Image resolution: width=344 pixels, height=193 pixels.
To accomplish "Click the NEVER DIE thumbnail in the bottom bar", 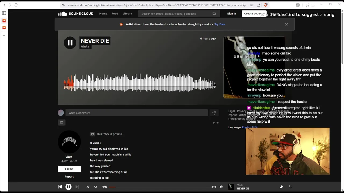I will pyautogui.click(x=231, y=187).
